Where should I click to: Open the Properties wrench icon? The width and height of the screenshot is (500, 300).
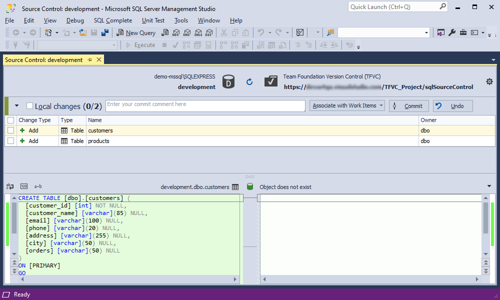pos(452,32)
